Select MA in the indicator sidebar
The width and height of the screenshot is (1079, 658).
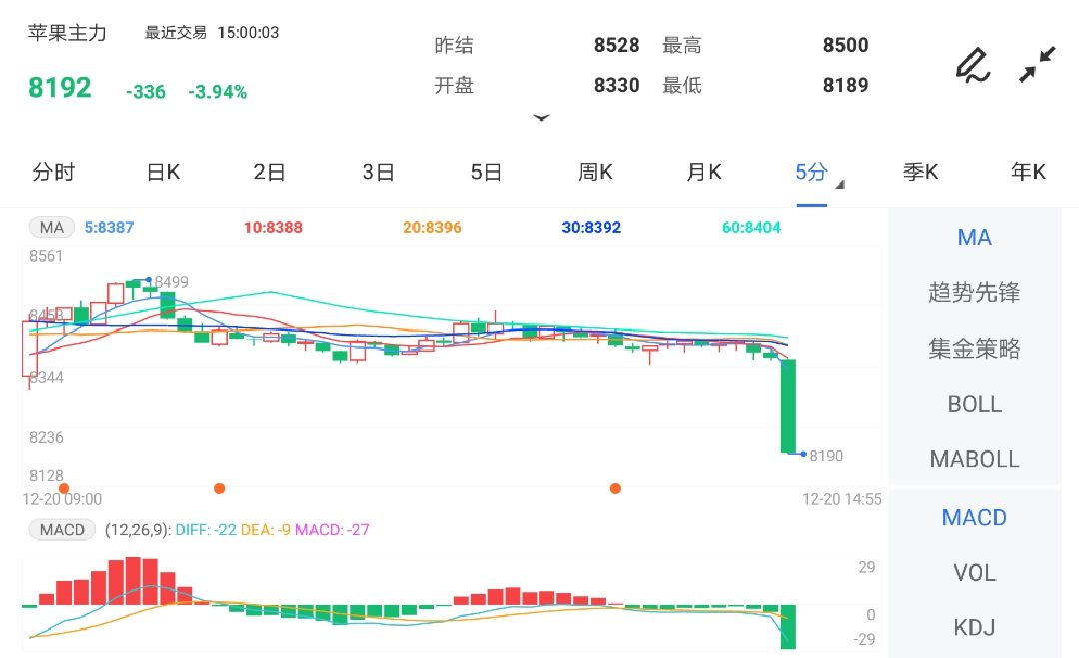[x=974, y=238]
